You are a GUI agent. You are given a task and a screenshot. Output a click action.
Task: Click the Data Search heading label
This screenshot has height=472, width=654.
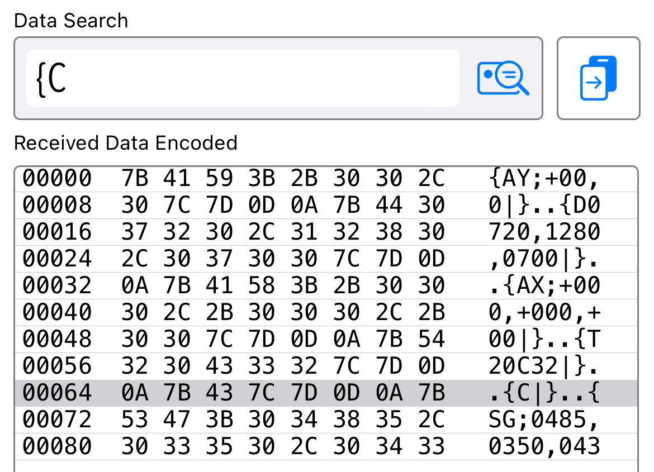[x=71, y=21]
